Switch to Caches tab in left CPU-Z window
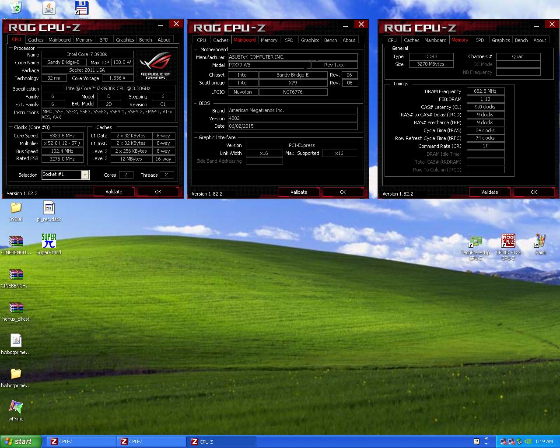The width and height of the screenshot is (560, 448). 36,39
